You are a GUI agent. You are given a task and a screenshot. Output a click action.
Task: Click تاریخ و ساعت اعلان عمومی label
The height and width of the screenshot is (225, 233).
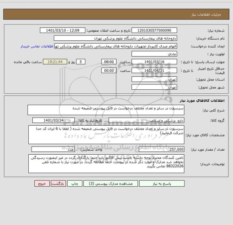[x=109, y=31]
